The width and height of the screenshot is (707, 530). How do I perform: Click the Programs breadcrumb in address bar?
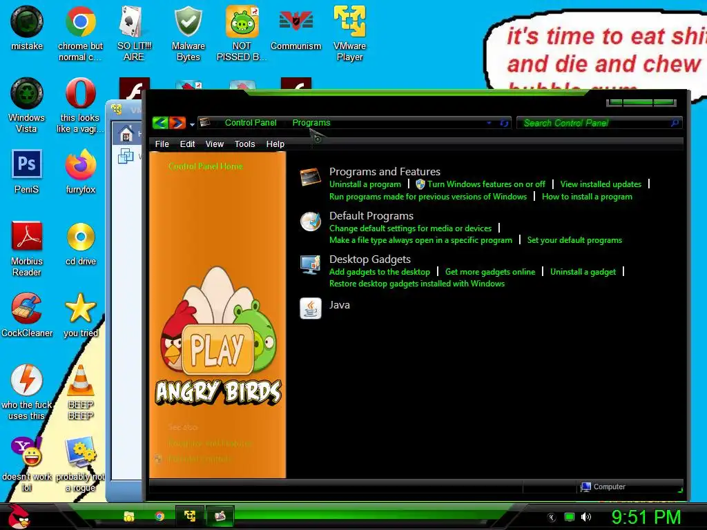click(x=311, y=123)
